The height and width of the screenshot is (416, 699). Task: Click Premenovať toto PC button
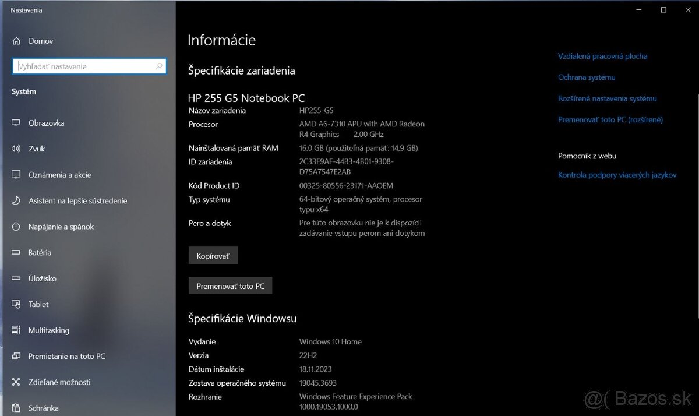[230, 285]
